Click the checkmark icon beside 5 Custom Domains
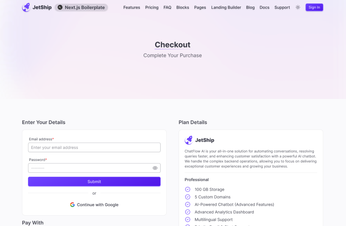 (188, 197)
